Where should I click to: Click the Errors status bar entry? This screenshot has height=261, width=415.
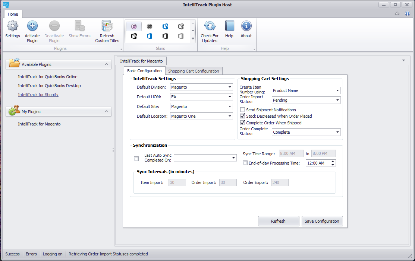pos(31,254)
